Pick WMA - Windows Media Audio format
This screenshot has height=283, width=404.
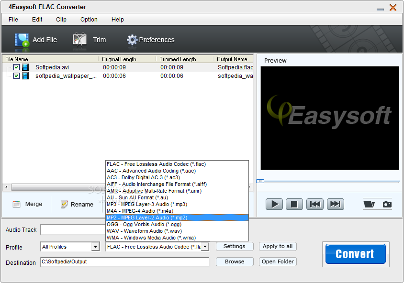pyautogui.click(x=177, y=238)
